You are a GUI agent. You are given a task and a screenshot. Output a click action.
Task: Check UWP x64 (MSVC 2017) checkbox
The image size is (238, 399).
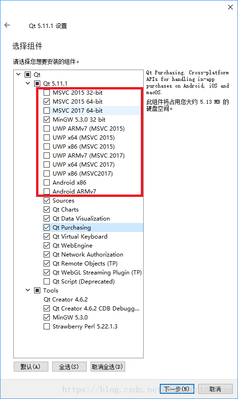click(x=46, y=164)
